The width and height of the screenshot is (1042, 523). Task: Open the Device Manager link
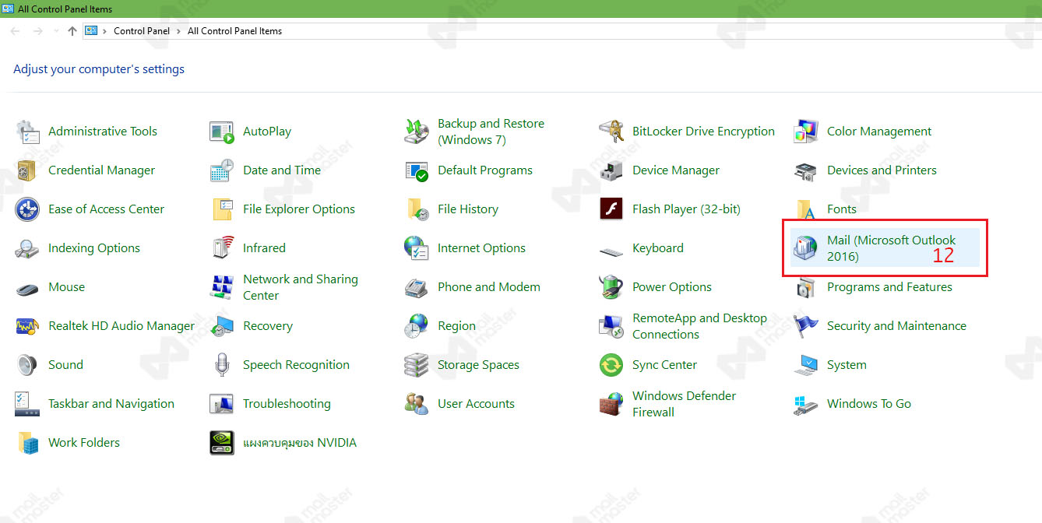675,170
